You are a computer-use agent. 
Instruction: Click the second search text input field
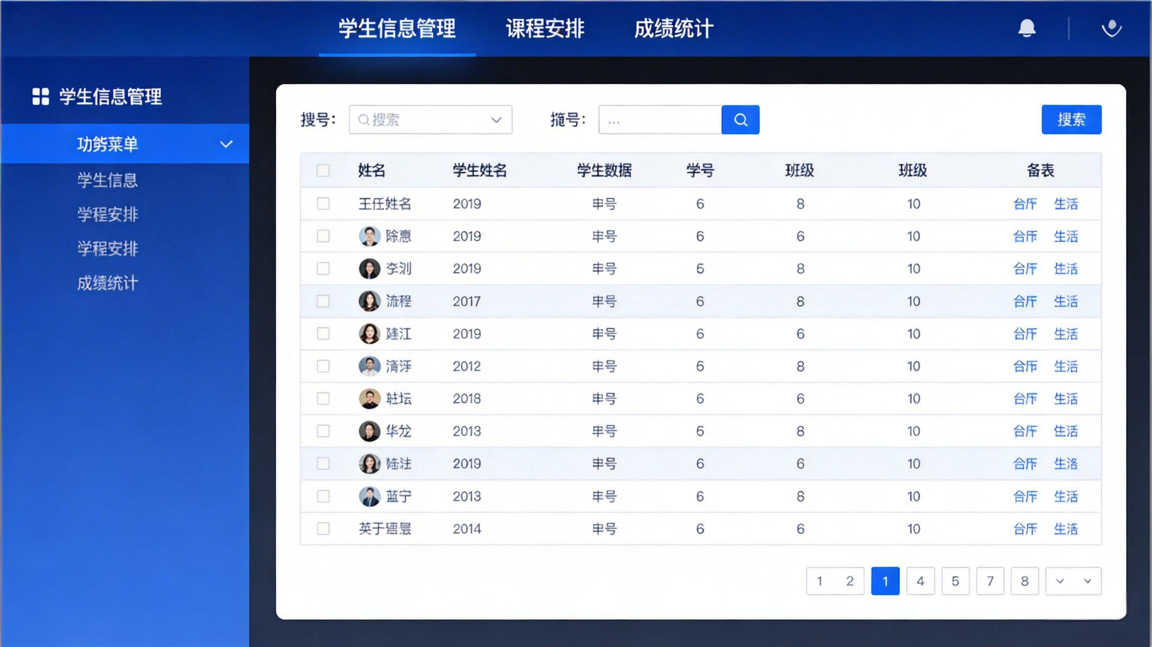(x=660, y=120)
